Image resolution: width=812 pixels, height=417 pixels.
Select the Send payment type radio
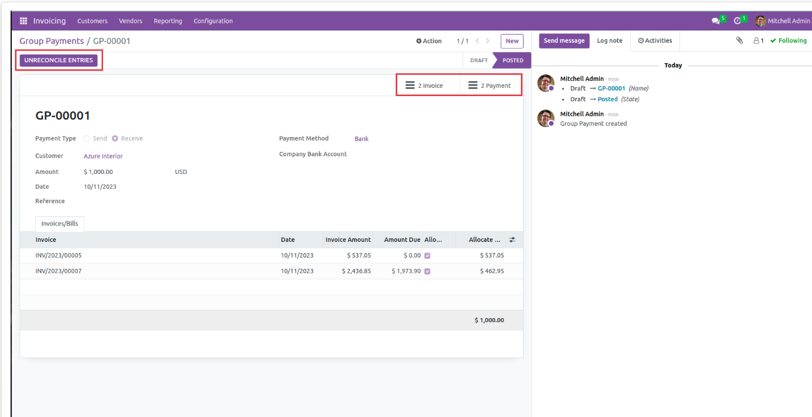(87, 139)
